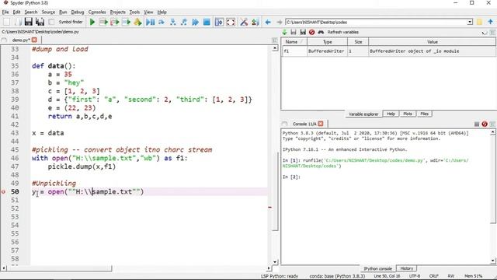
Task: Click the Open file toolbar icon
Action: (x=18, y=22)
